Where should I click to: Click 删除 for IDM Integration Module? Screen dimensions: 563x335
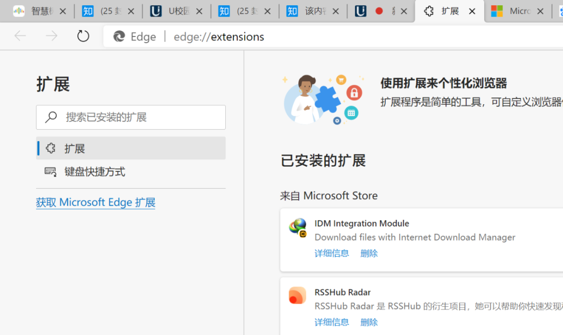(x=369, y=253)
